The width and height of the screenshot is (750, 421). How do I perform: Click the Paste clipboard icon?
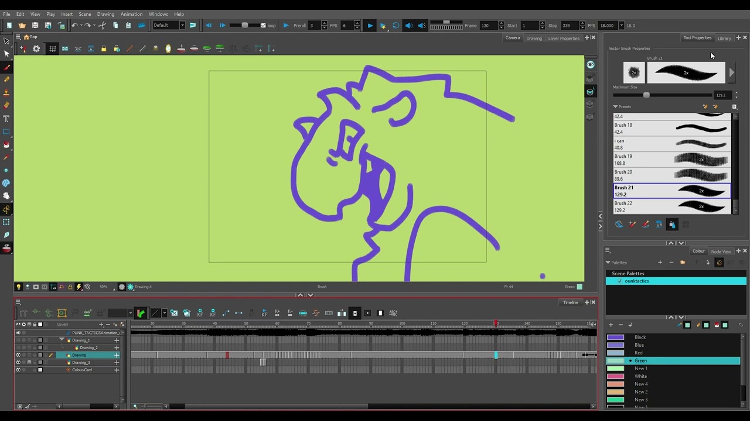[128, 25]
